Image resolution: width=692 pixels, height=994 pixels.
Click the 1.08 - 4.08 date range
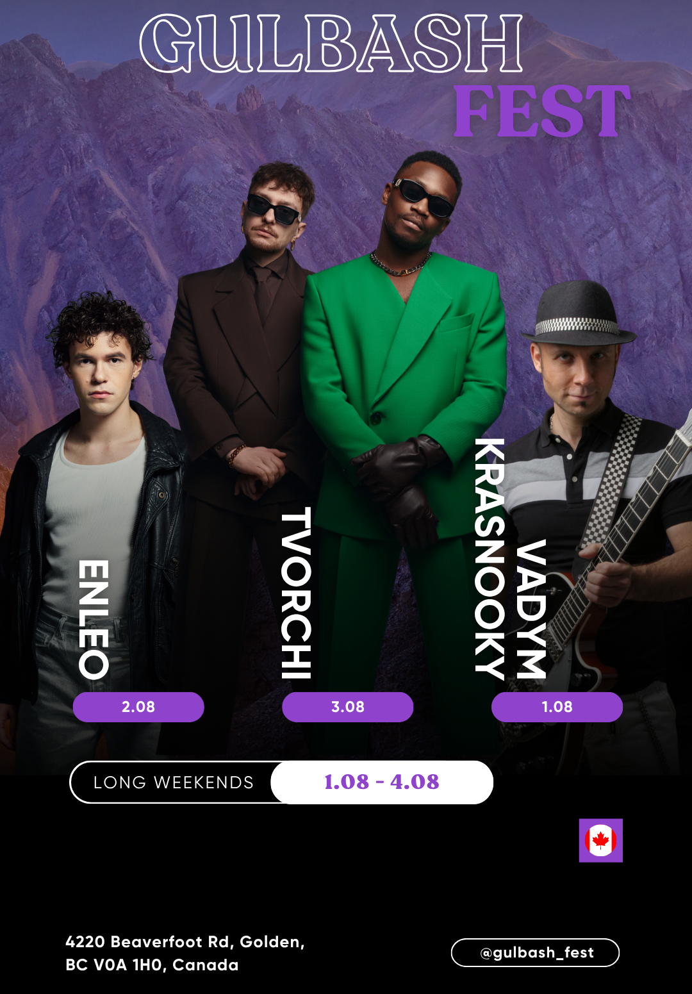[382, 782]
